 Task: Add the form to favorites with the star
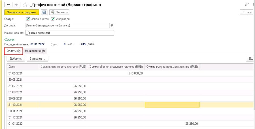(25, 5)
